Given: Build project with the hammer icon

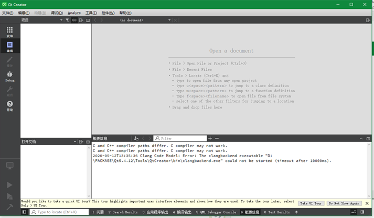Looking at the screenshot, I should click(x=10, y=208).
